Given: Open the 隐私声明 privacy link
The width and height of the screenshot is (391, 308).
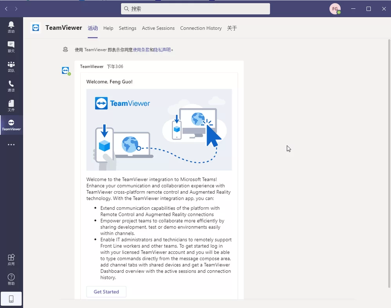Looking at the screenshot, I should coord(161,50).
